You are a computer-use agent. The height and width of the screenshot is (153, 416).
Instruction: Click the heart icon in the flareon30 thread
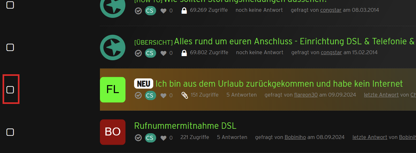pyautogui.click(x=163, y=95)
